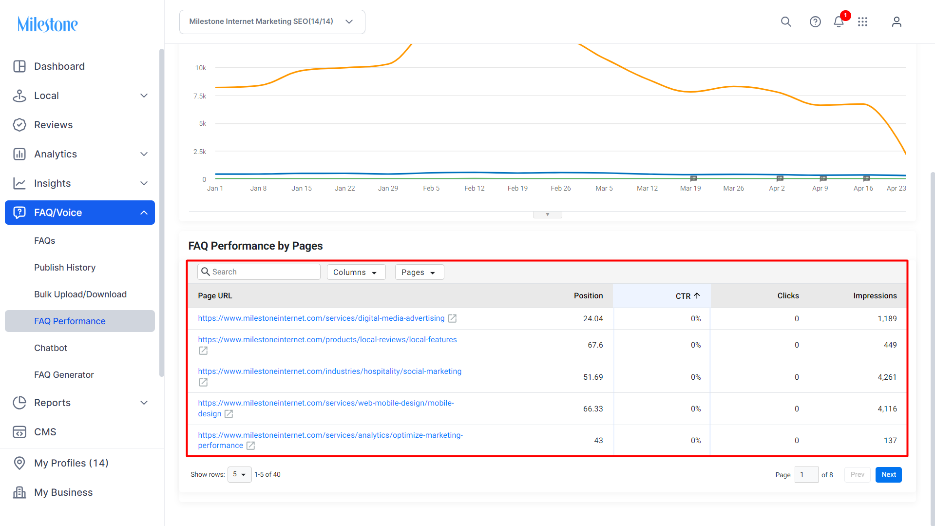Open Publish History submenu item
The height and width of the screenshot is (526, 935).
[65, 268]
